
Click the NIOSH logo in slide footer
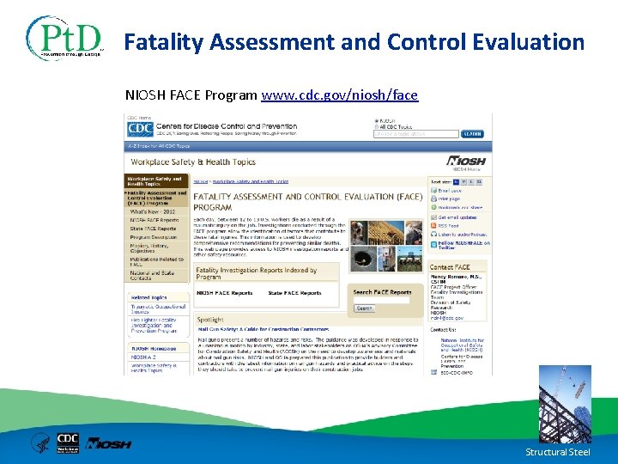pos(109,443)
